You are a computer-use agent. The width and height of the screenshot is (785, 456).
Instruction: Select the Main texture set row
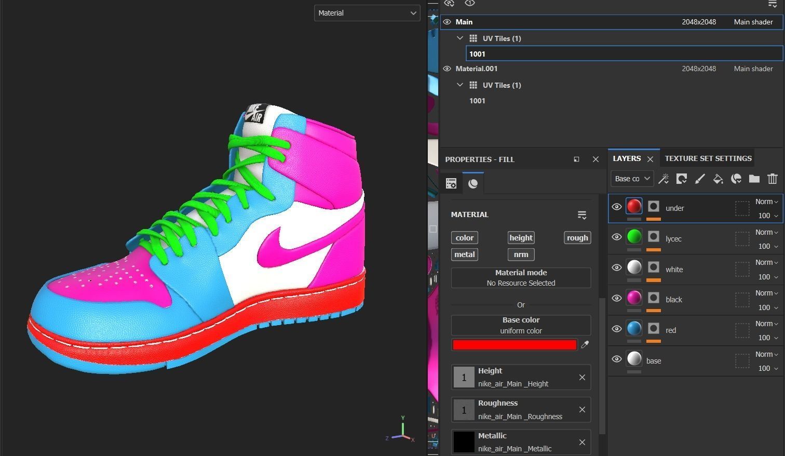(612, 22)
